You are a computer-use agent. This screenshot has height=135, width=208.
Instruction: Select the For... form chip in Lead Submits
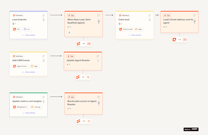click(x=17, y=29)
